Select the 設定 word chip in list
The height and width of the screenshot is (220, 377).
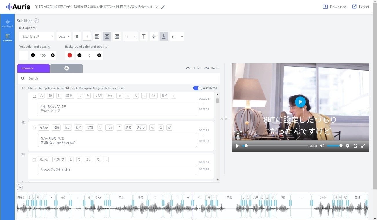click(69, 96)
